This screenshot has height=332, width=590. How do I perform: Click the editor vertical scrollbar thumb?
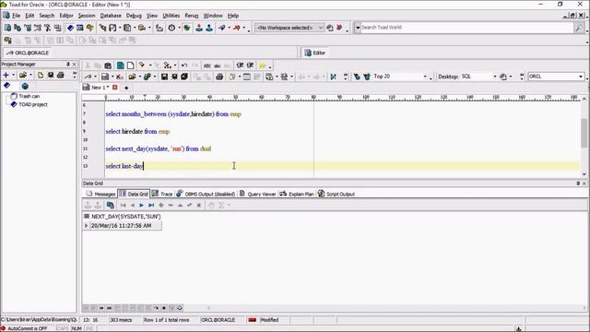584,133
